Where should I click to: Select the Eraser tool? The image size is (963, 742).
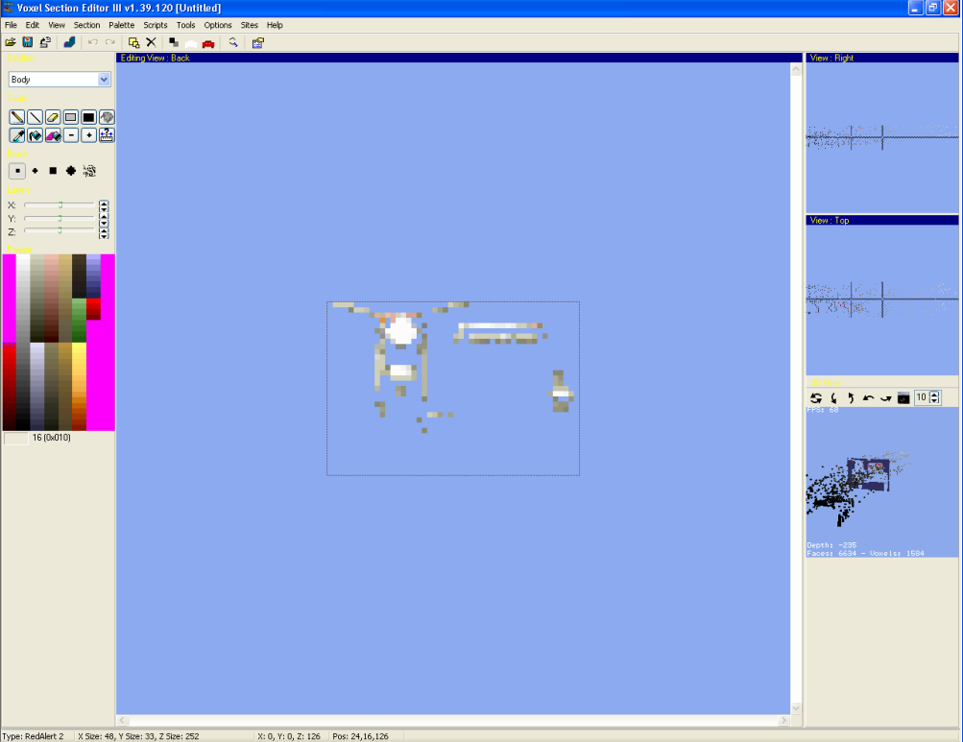pos(53,117)
